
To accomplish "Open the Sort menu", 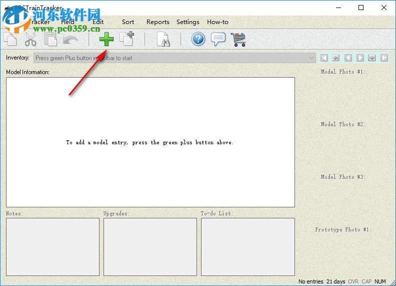I will 128,22.
